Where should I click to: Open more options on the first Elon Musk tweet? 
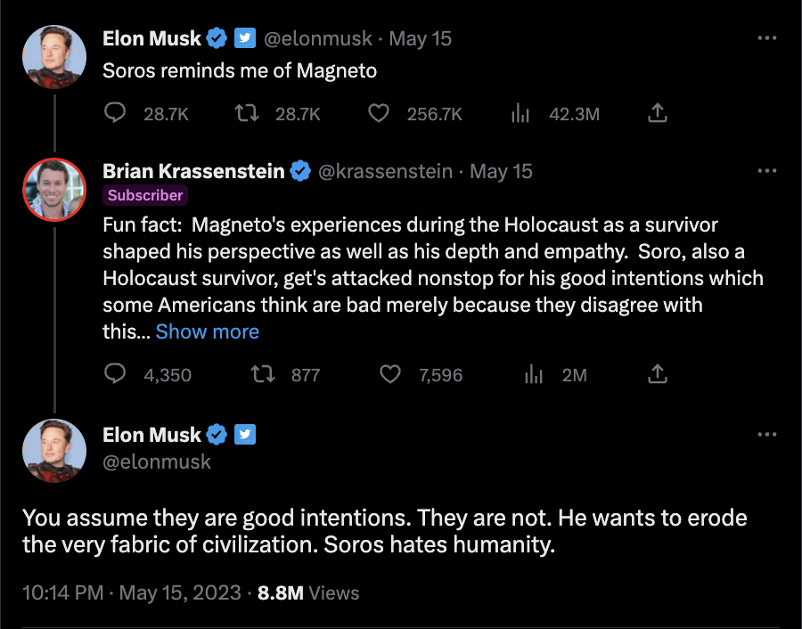point(766,38)
